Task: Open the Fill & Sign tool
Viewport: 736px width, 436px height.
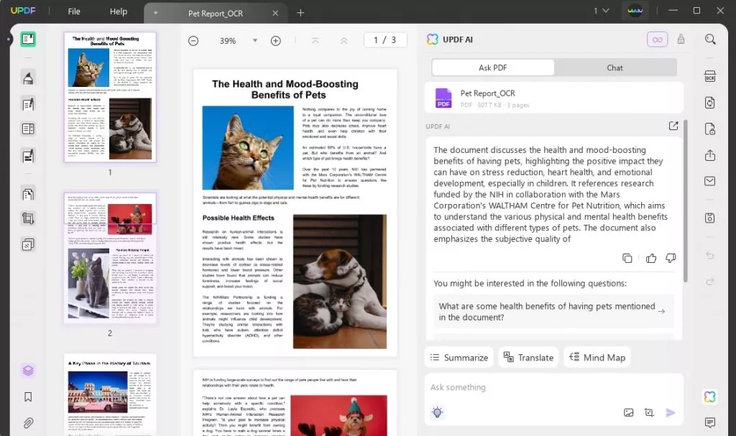Action: (28, 156)
